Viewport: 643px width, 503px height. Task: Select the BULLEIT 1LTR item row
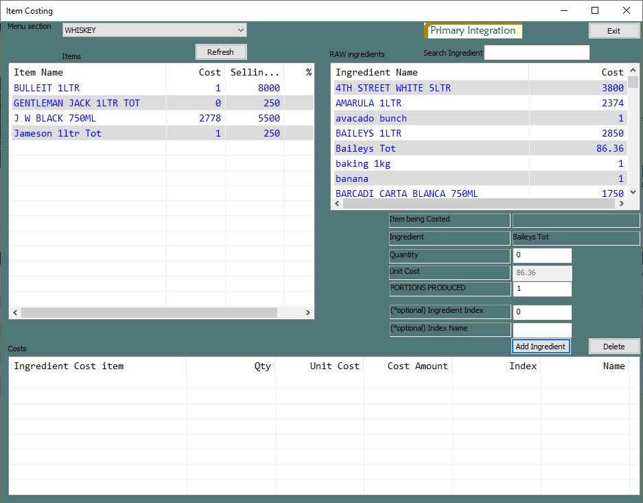point(163,88)
